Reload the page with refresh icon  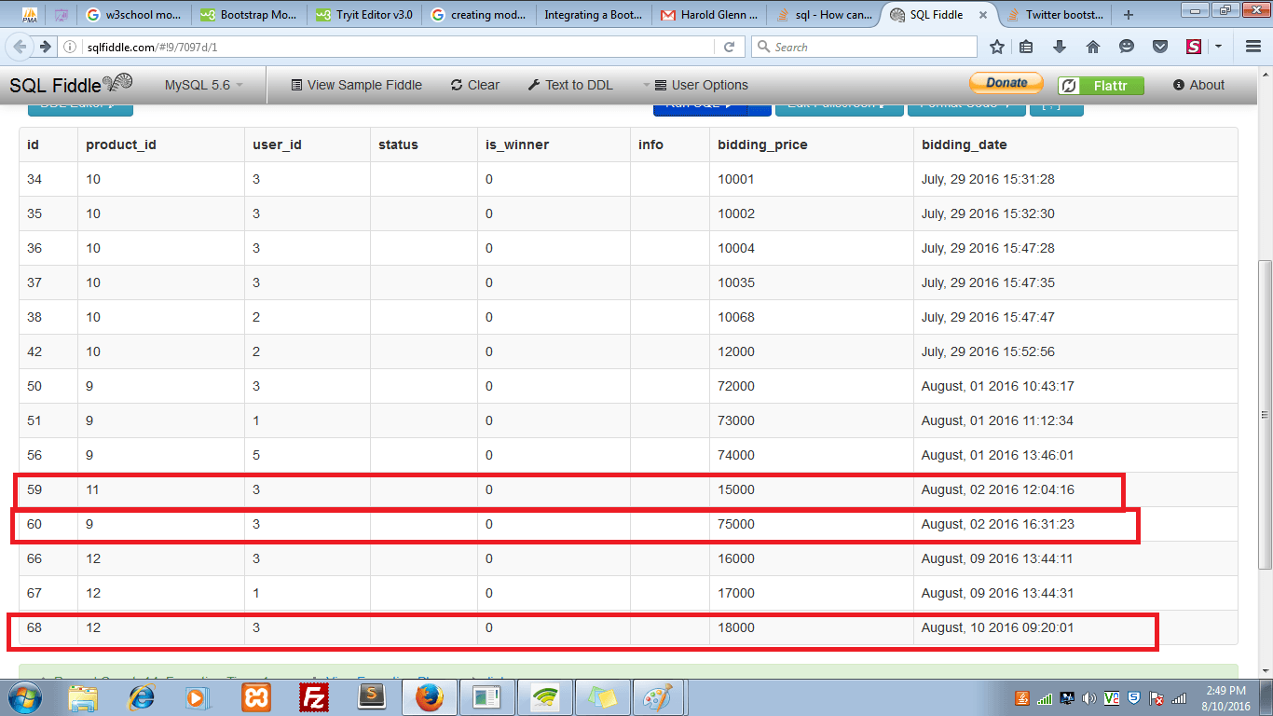coord(730,47)
